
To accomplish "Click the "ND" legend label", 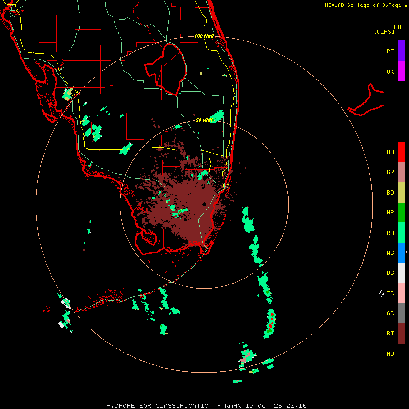I will pyautogui.click(x=390, y=354).
